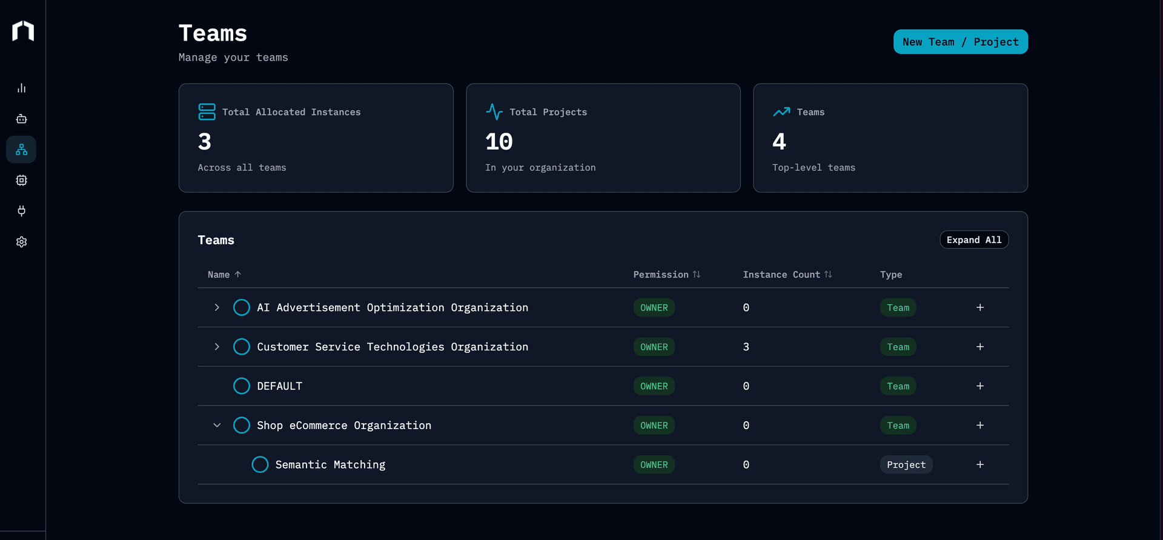This screenshot has width=1163, height=540.
Task: Add under AI Advertisement Optimization Organization with plus
Action: click(x=980, y=307)
